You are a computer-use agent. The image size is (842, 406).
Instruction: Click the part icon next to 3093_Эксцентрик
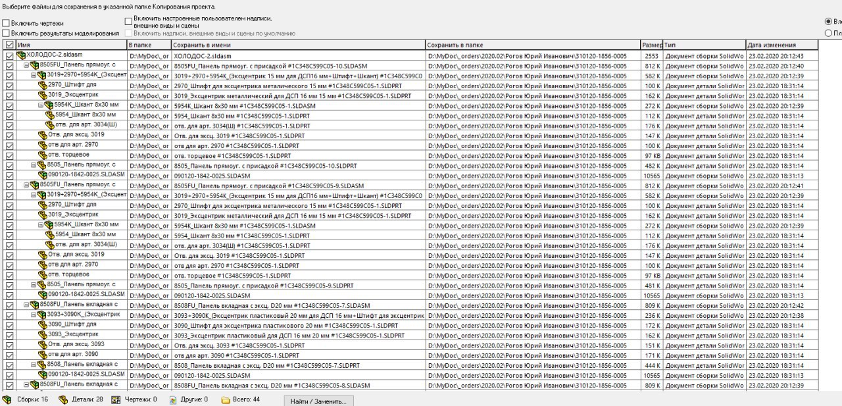click(43, 335)
